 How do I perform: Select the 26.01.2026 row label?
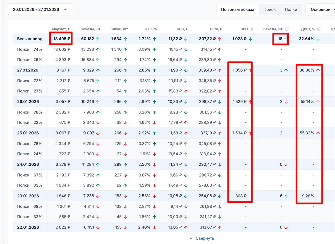(28, 102)
